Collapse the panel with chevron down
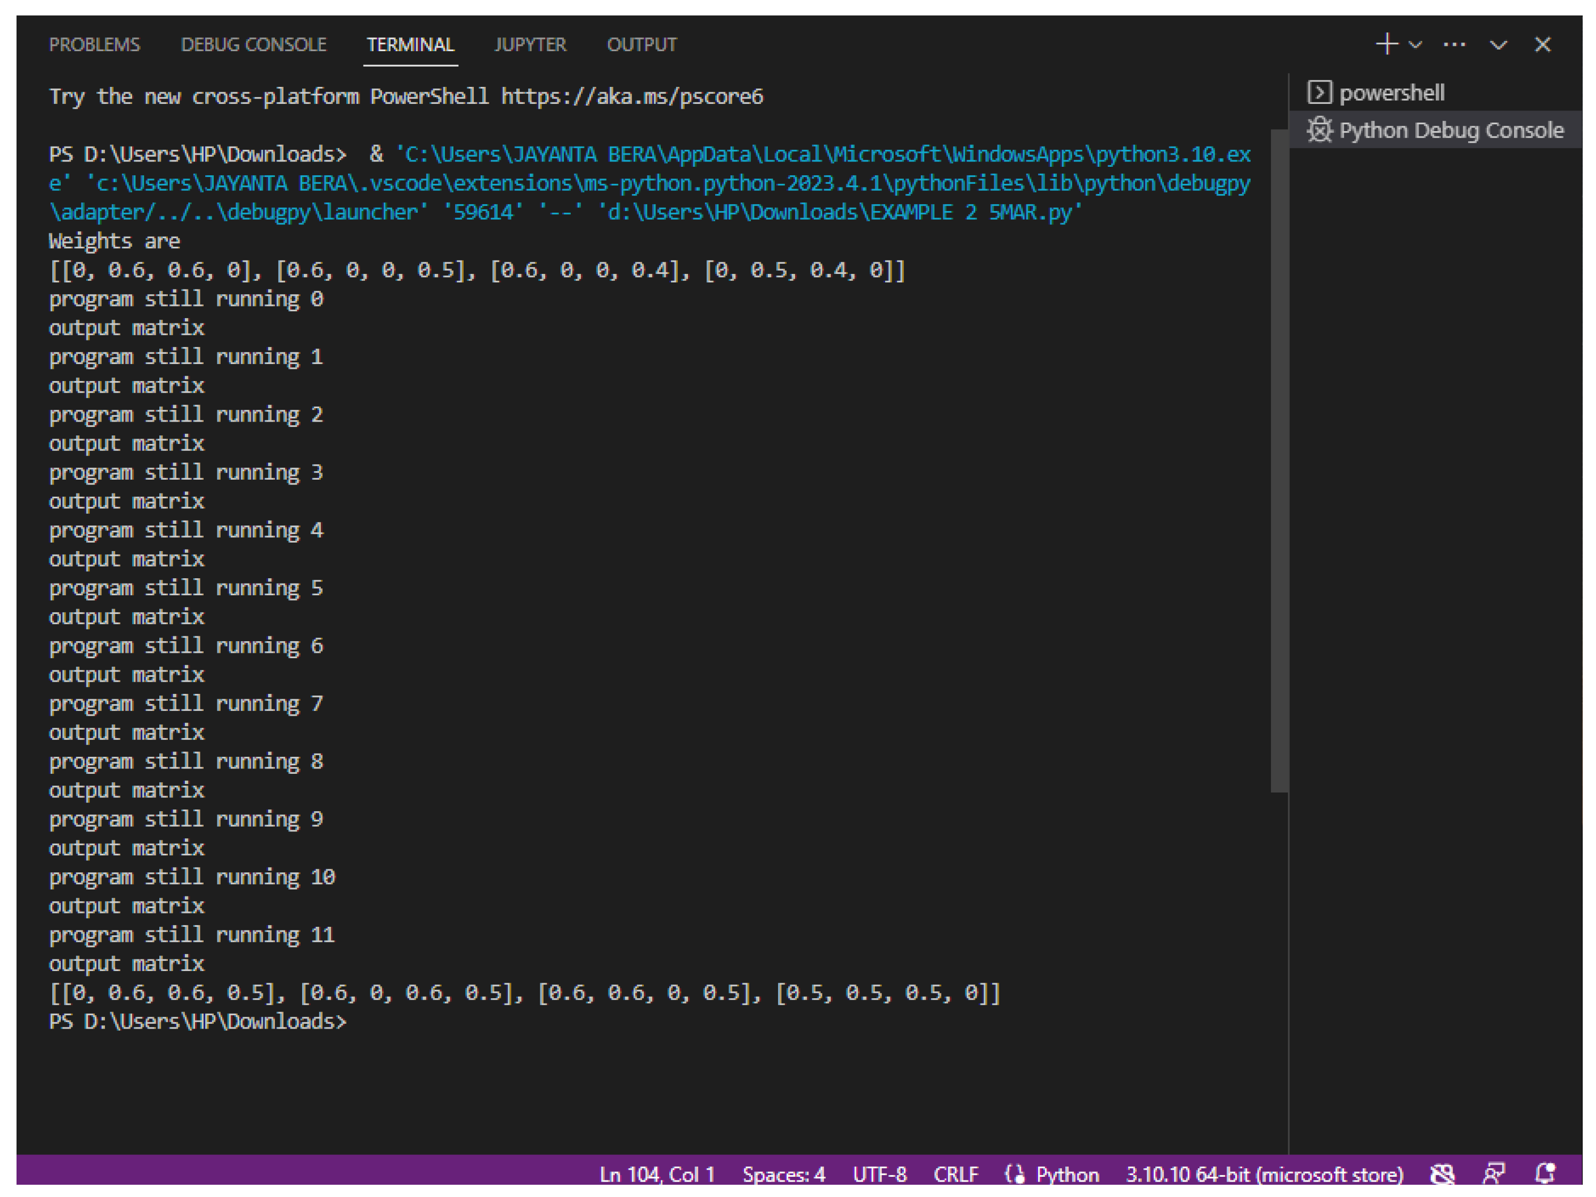Viewport: 1596px width, 1197px height. click(1498, 45)
